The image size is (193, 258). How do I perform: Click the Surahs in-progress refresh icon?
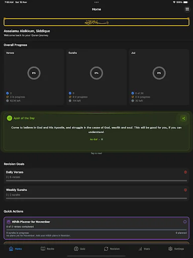tap(70, 97)
